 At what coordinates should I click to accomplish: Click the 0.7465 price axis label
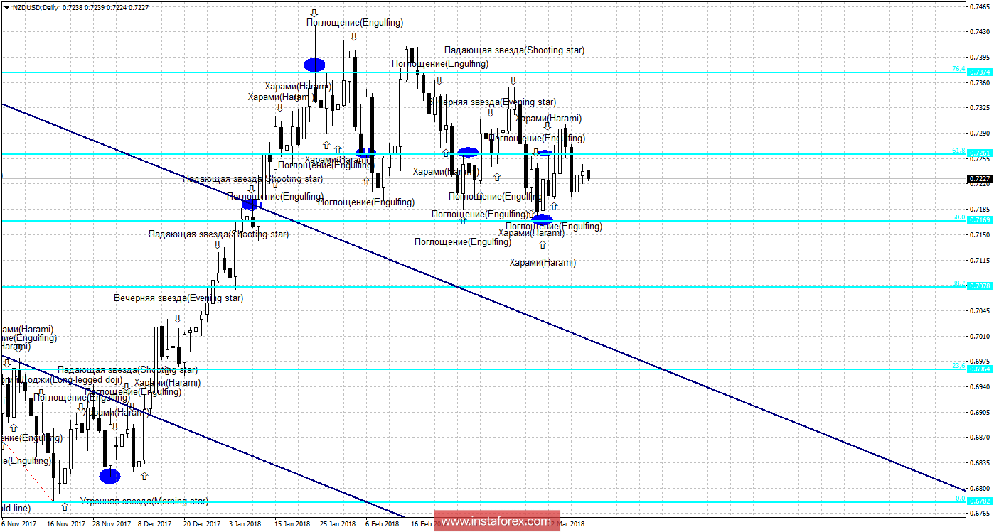pos(981,6)
